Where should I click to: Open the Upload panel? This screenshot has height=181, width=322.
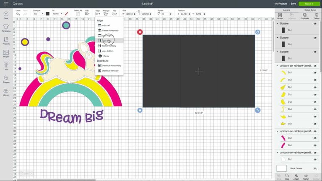tap(6, 92)
